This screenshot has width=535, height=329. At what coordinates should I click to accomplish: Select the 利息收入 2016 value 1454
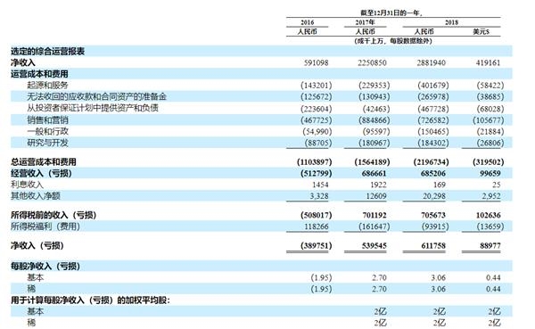pyautogui.click(x=320, y=185)
